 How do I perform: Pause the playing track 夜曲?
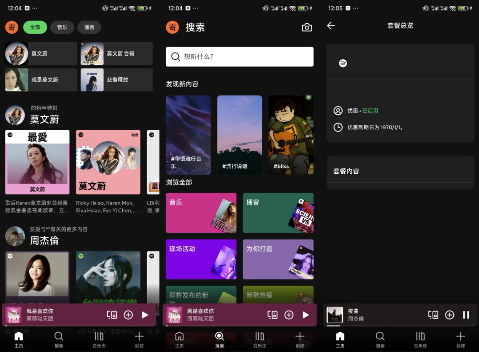tap(466, 314)
